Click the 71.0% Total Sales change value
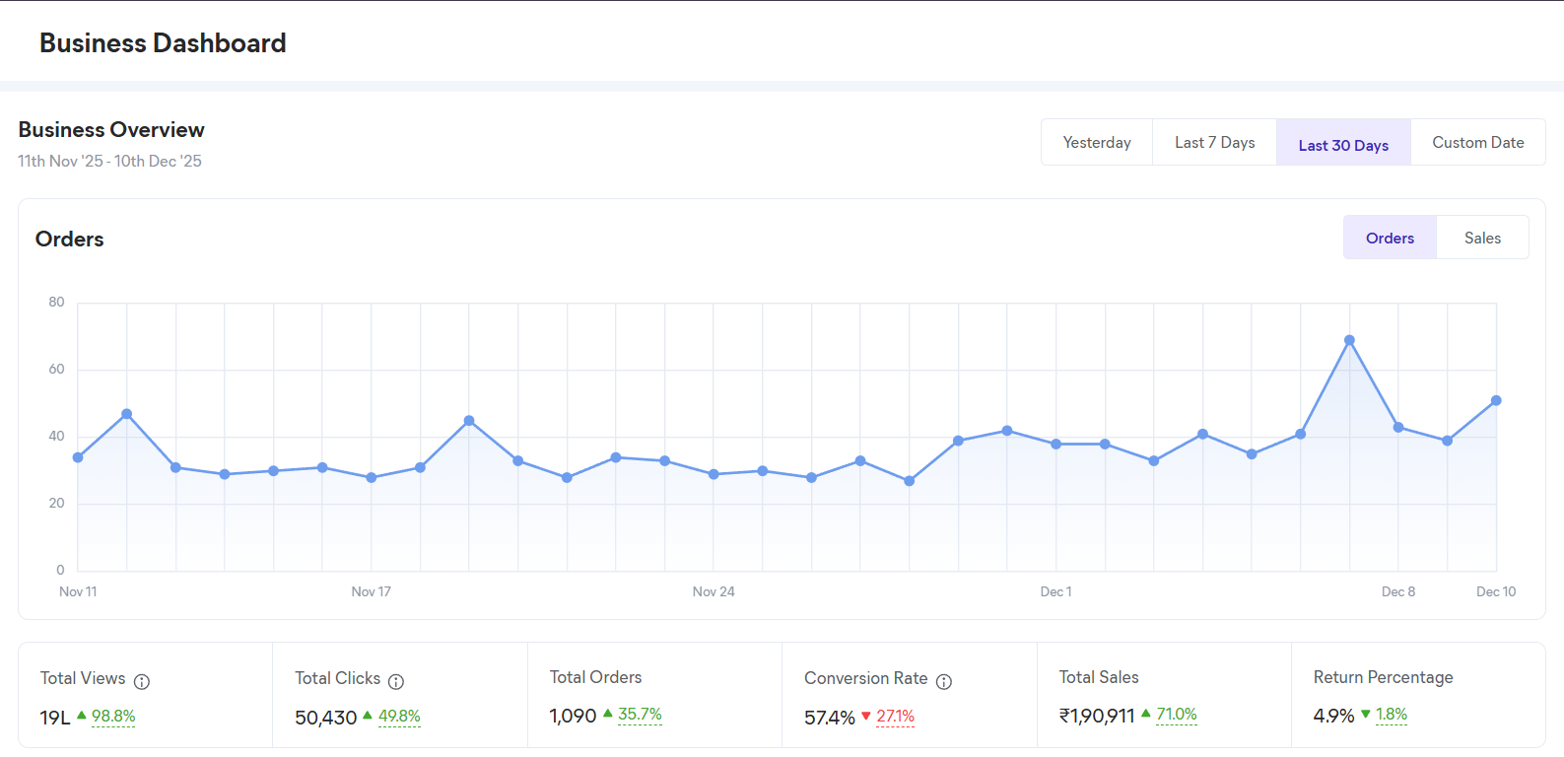1564x757 pixels. pos(1176,715)
